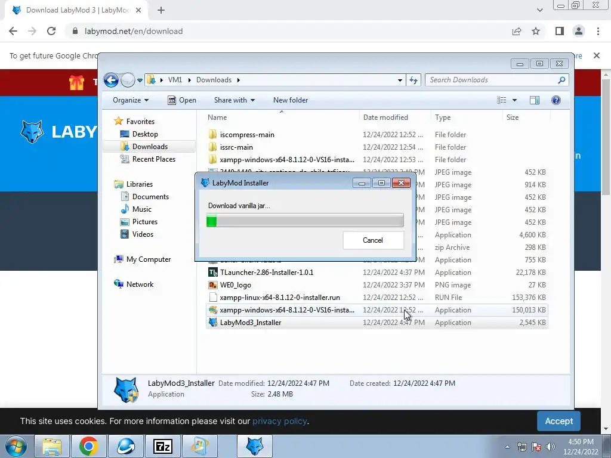This screenshot has width=611, height=458.
Task: Click Downloads in the address breadcrumb
Action: [x=214, y=80]
